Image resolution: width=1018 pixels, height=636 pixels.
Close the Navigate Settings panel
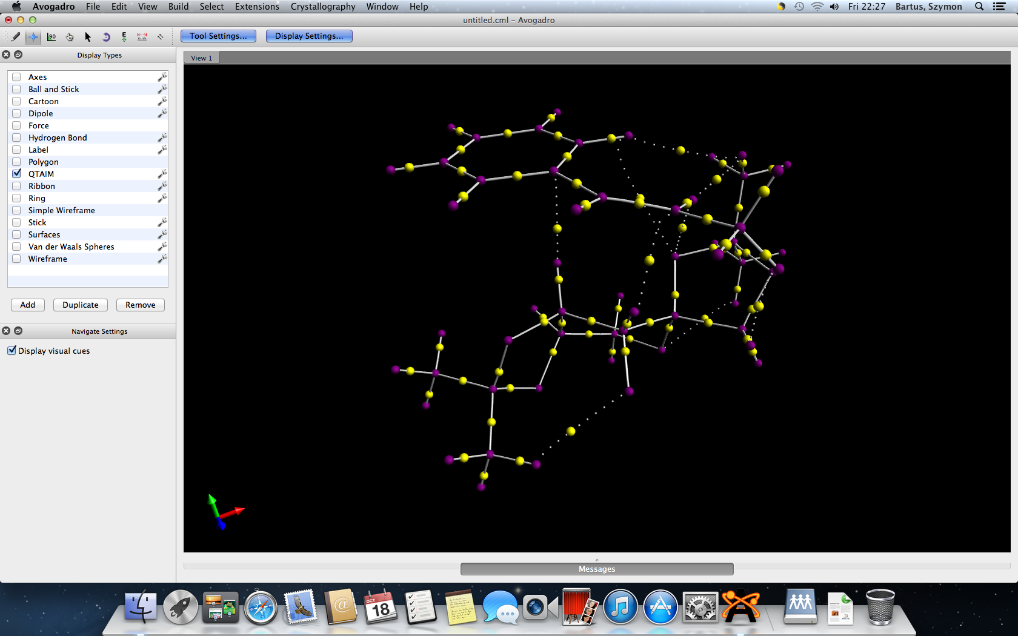[x=6, y=331]
